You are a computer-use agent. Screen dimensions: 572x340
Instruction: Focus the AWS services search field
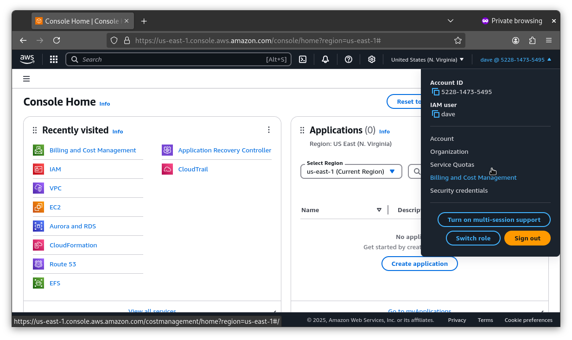tap(178, 59)
